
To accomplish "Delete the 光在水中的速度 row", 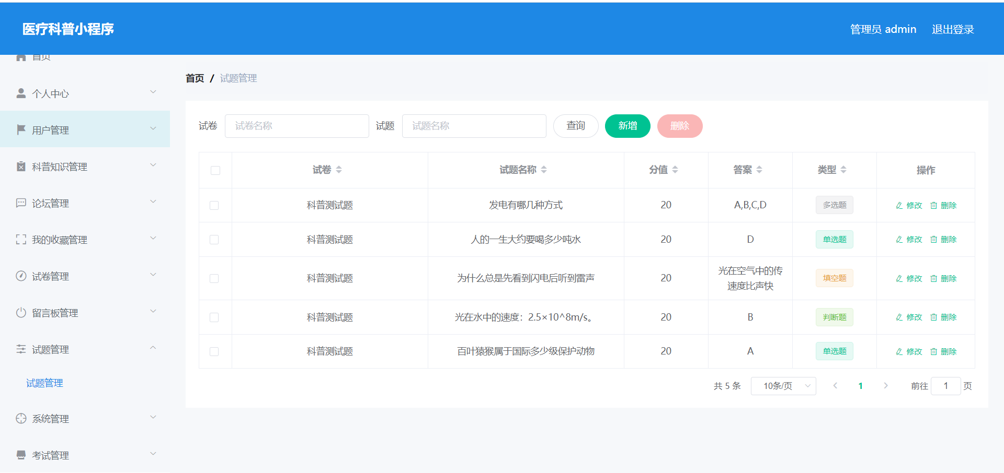I will (x=943, y=317).
